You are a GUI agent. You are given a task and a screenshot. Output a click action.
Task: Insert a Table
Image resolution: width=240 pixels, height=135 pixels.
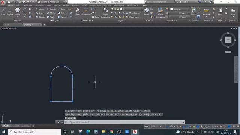(x=95, y=17)
